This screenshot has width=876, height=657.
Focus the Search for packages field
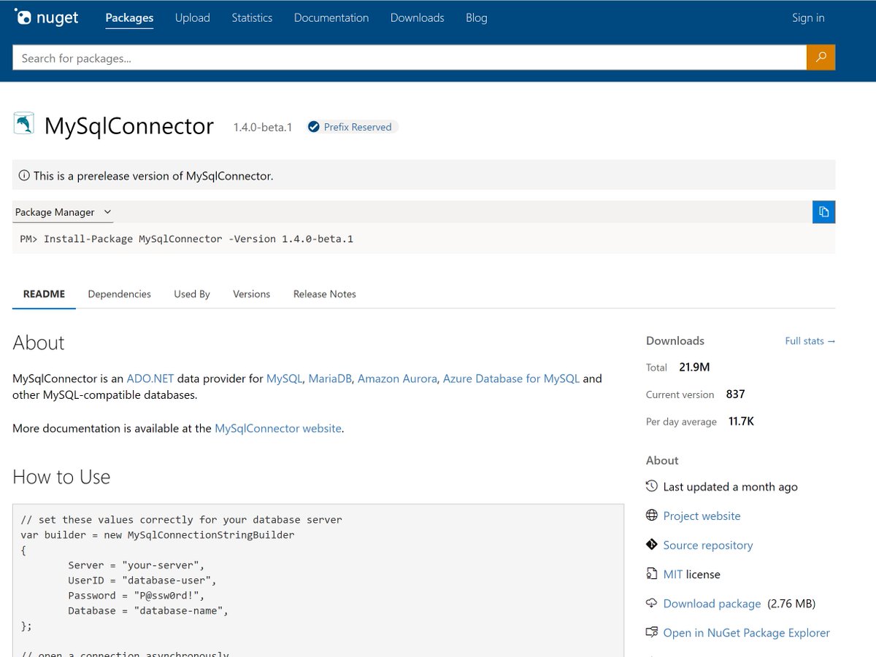click(410, 58)
